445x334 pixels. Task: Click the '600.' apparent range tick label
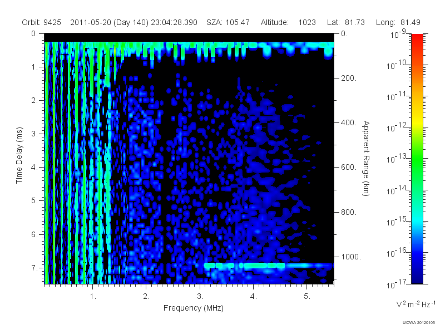(349, 168)
